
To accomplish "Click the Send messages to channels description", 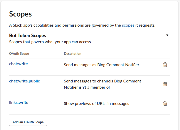I will (103, 84).
